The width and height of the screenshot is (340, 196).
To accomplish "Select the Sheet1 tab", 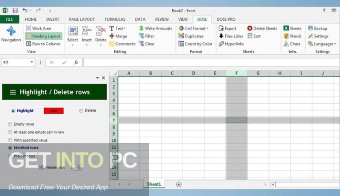I will click(154, 185).
